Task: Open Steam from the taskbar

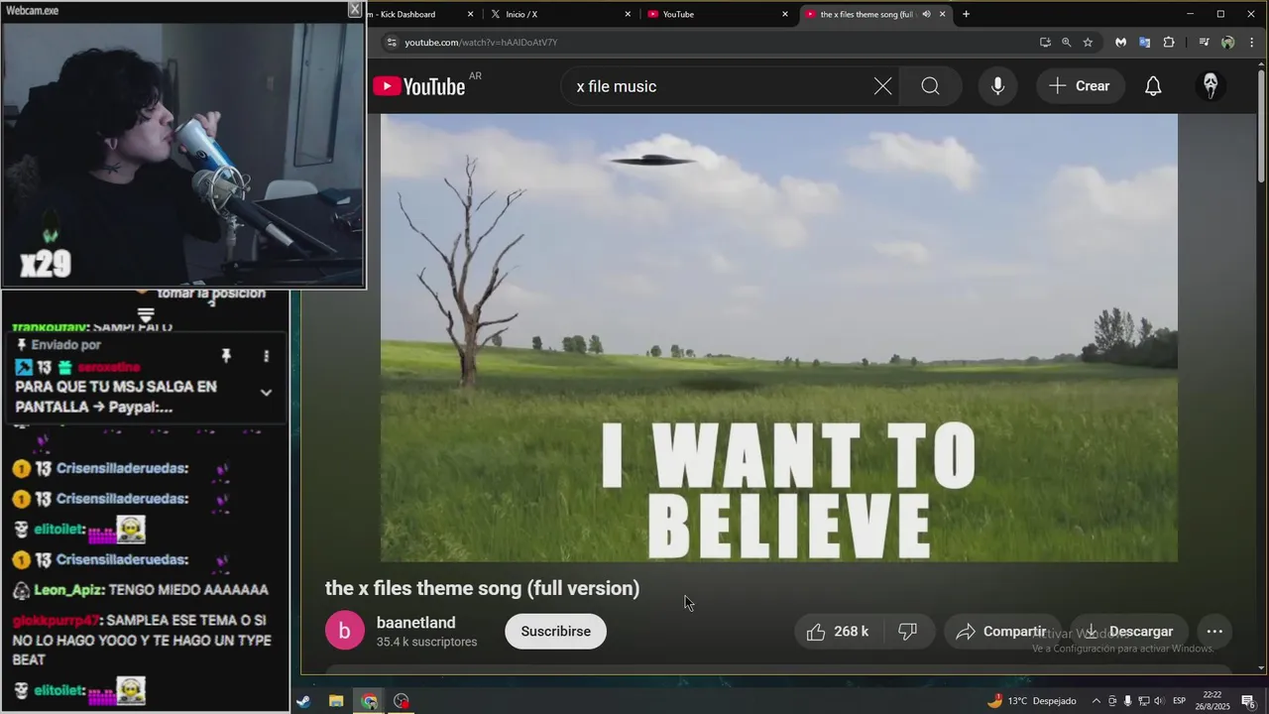Action: (302, 701)
